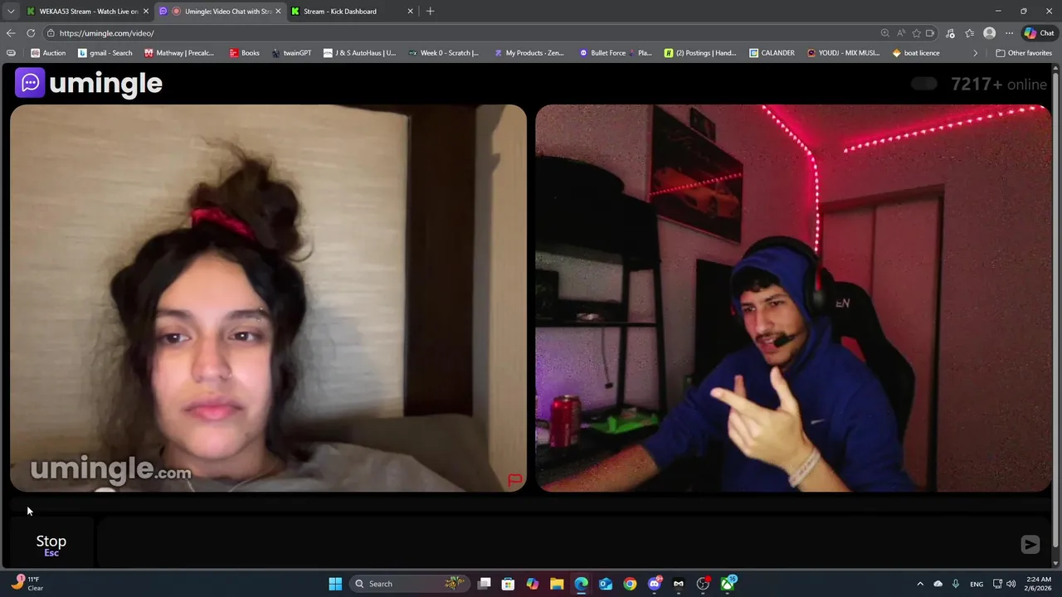Screen dimensions: 1062x597
Task: Click the taskbar Search box
Action: pyautogui.click(x=409, y=584)
